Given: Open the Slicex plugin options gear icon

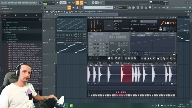Looking at the screenshot, I should click(x=91, y=18).
